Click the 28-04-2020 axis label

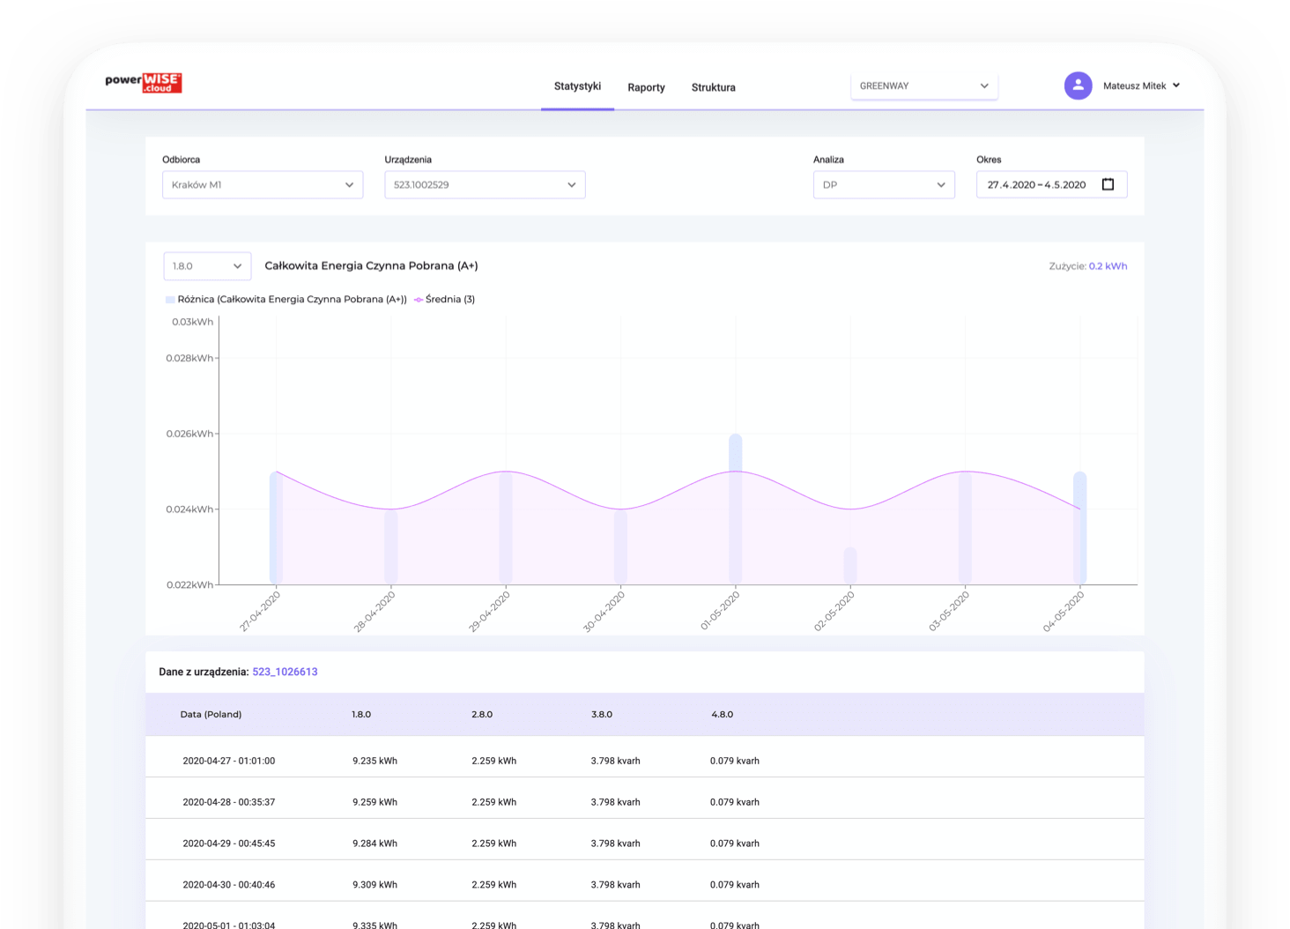coord(374,611)
